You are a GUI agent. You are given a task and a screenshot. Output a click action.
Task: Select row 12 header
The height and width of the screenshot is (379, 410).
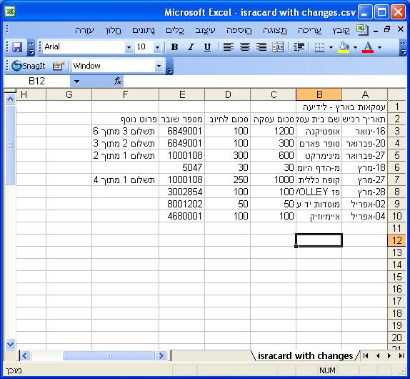pyautogui.click(x=396, y=240)
